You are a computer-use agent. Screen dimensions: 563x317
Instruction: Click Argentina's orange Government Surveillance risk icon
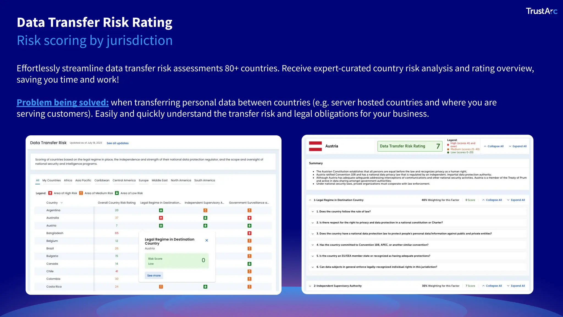click(249, 210)
